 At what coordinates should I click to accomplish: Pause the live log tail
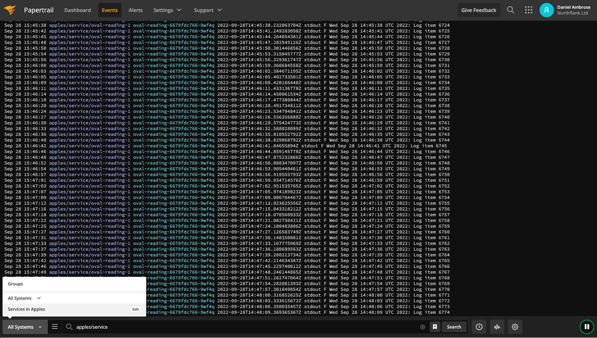click(587, 327)
